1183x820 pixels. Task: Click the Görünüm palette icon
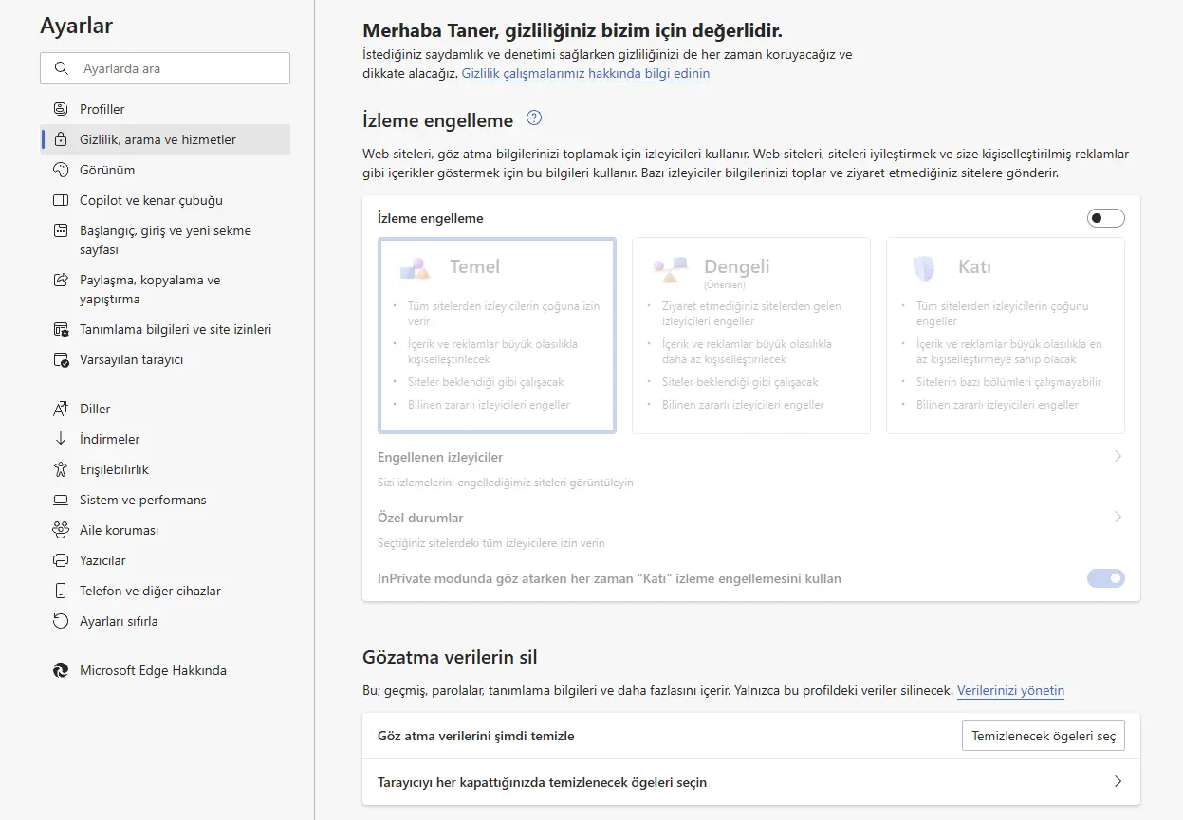[x=61, y=170]
